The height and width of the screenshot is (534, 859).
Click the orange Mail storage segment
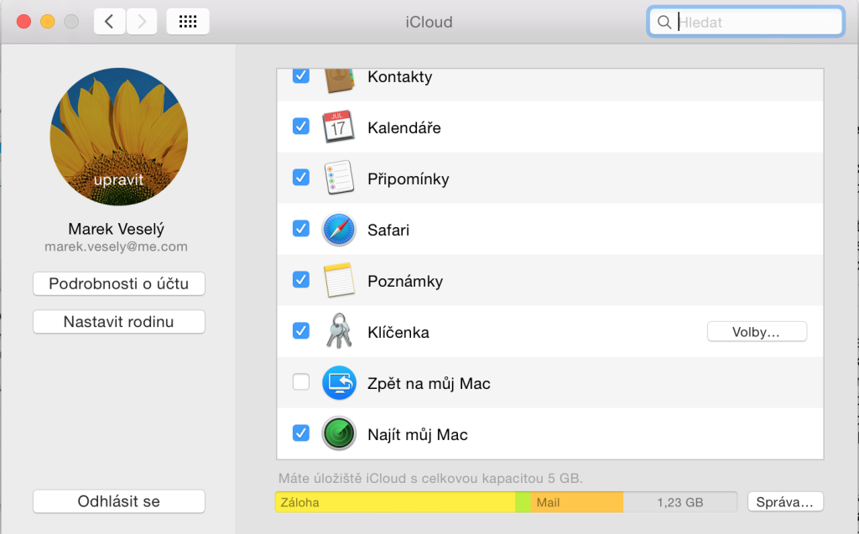[x=577, y=502]
